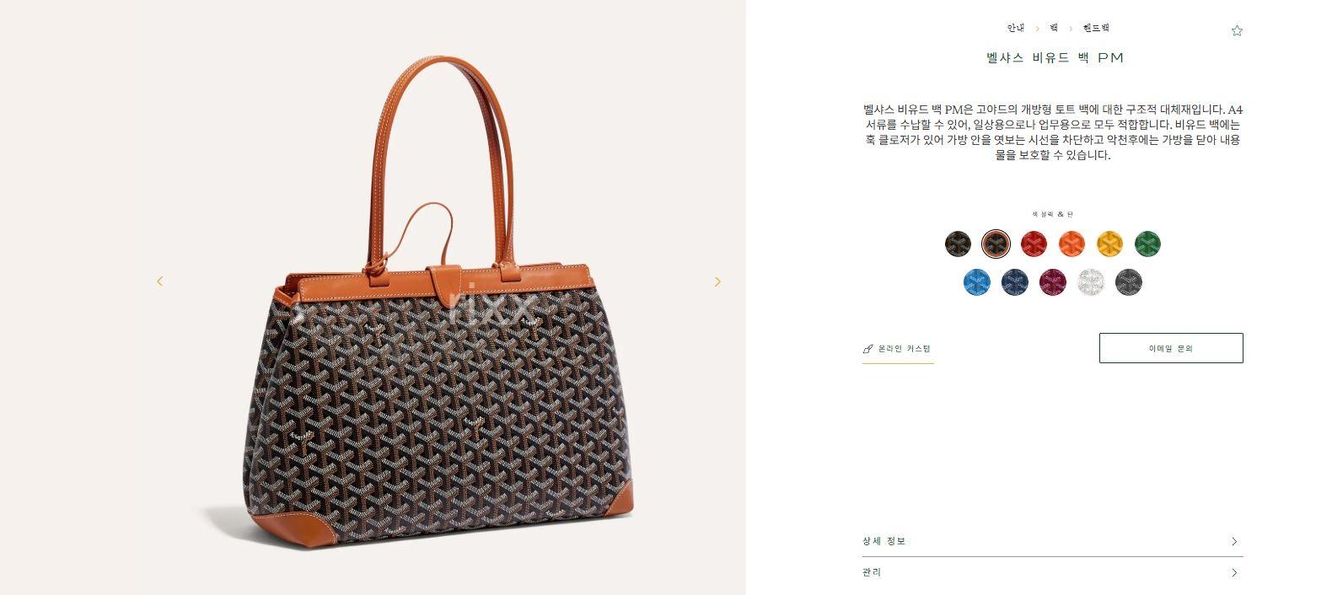The image size is (1332, 595).
Task: Pick the navy blue color swatch
Action: coord(1014,282)
